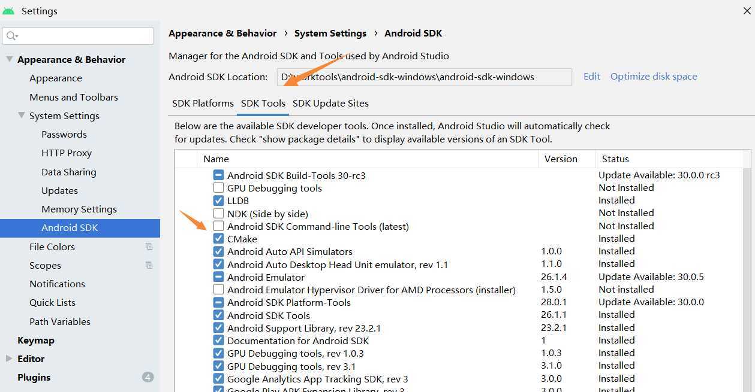Select 'Android Auto Desktop Head Unit emulator' row name
Image resolution: width=755 pixels, height=392 pixels.
pos(338,265)
